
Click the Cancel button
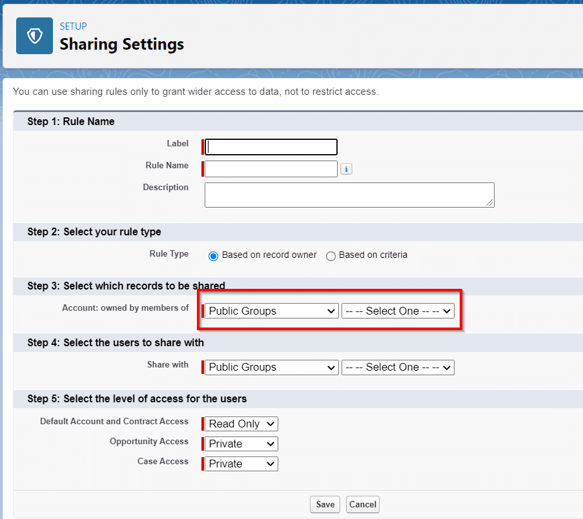(x=362, y=504)
